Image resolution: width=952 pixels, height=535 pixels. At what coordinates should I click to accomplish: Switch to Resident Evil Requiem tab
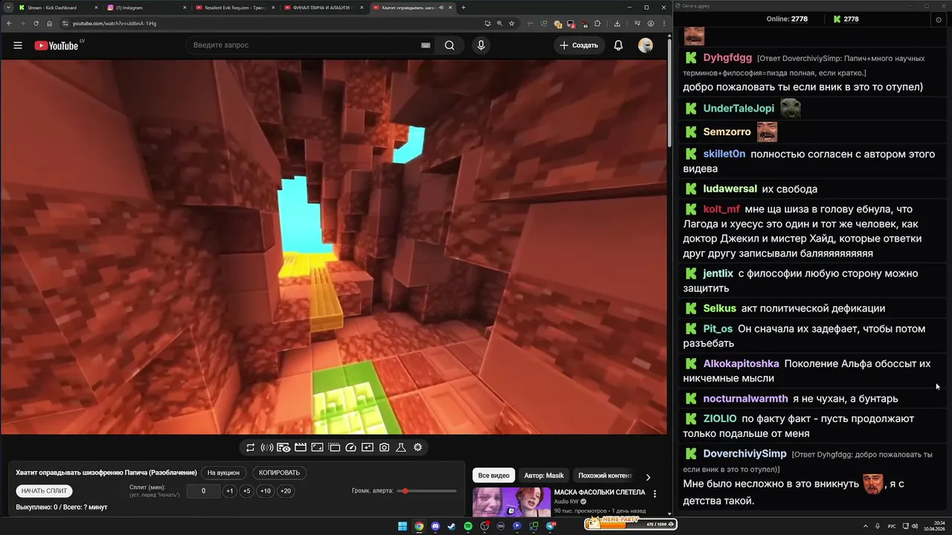[234, 7]
